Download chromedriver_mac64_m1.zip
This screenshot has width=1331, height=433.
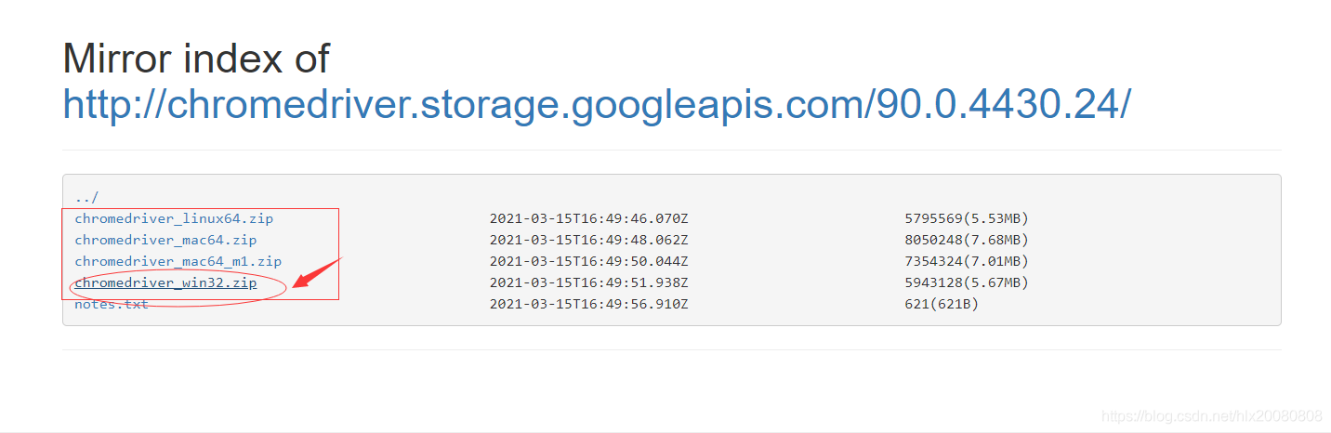[x=178, y=261]
